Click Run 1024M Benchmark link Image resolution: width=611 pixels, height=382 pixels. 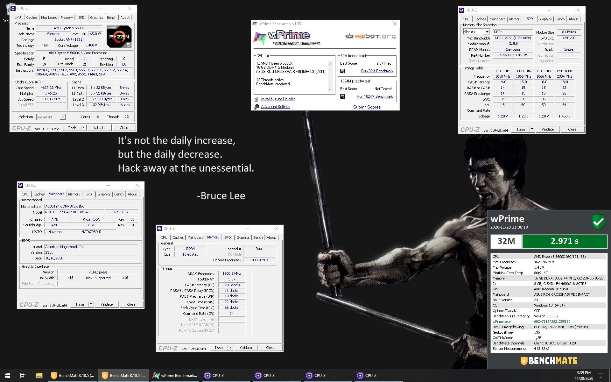[x=375, y=96]
